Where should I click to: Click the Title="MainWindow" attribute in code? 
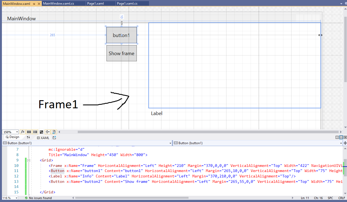tap(69, 155)
